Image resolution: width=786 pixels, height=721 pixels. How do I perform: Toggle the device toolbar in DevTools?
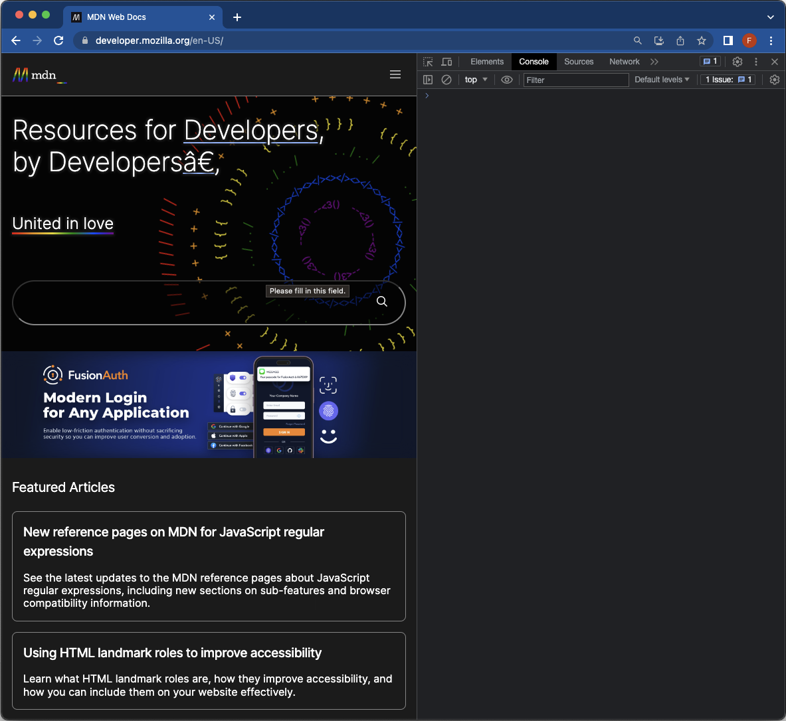(x=446, y=62)
